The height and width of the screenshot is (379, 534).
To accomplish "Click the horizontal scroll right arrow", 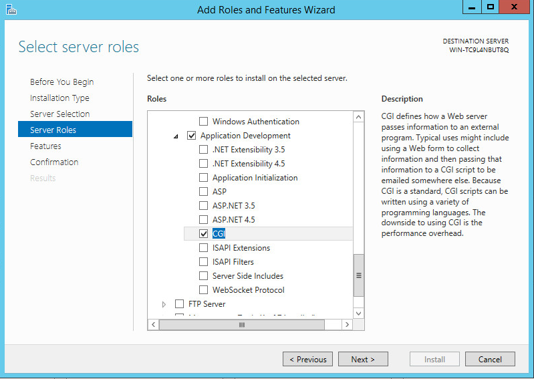I will click(346, 324).
